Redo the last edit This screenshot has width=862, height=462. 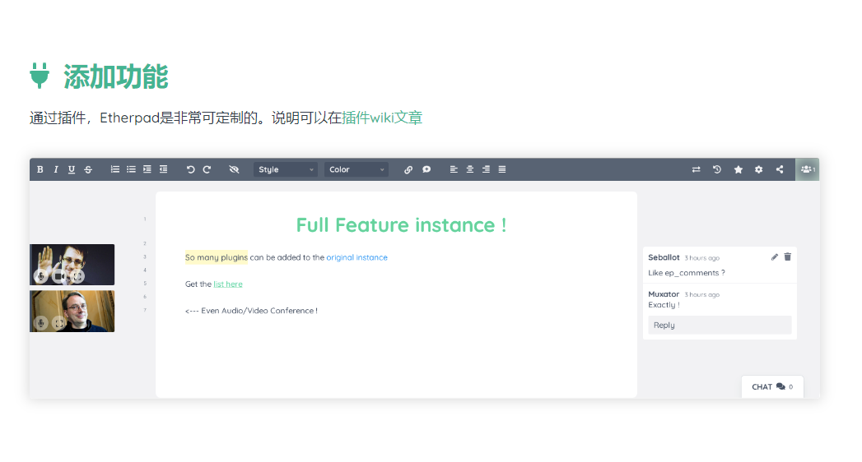(207, 169)
